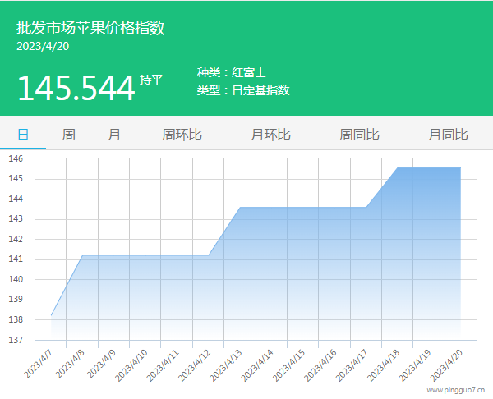Image resolution: width=493 pixels, height=399 pixels.
Task: Click the y-axis label 144
Action: pyautogui.click(x=16, y=199)
